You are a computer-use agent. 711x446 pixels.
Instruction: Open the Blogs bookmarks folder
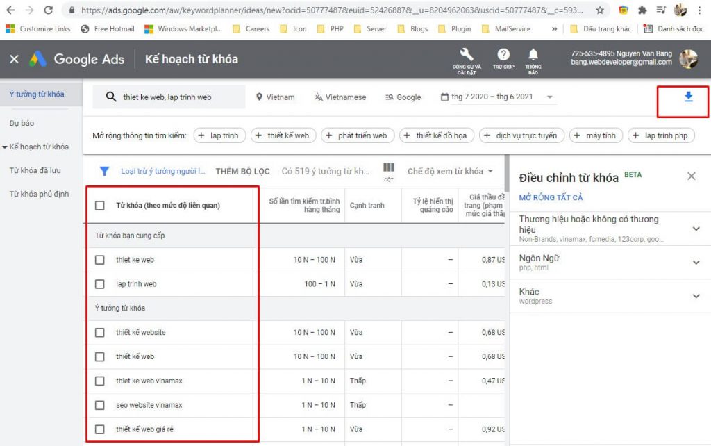[x=412, y=29]
